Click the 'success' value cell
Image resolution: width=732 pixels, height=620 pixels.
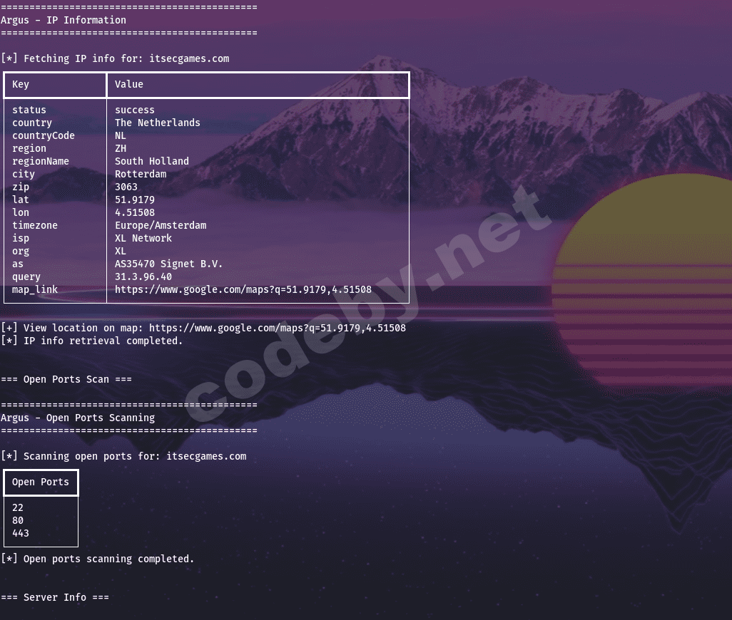tap(135, 110)
